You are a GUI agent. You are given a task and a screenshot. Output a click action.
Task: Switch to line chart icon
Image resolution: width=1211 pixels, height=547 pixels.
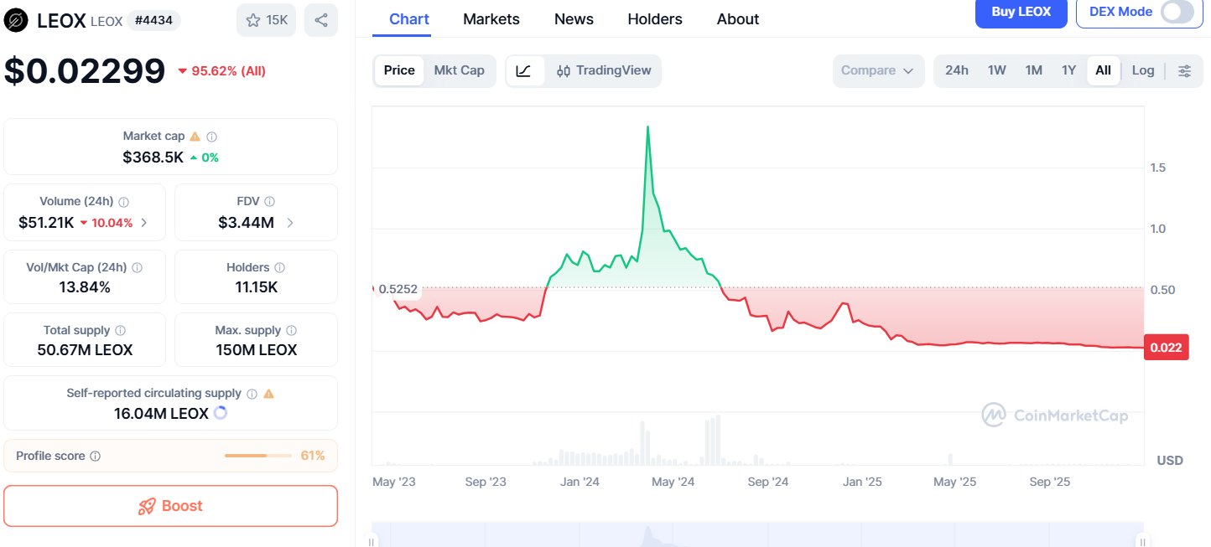click(524, 71)
